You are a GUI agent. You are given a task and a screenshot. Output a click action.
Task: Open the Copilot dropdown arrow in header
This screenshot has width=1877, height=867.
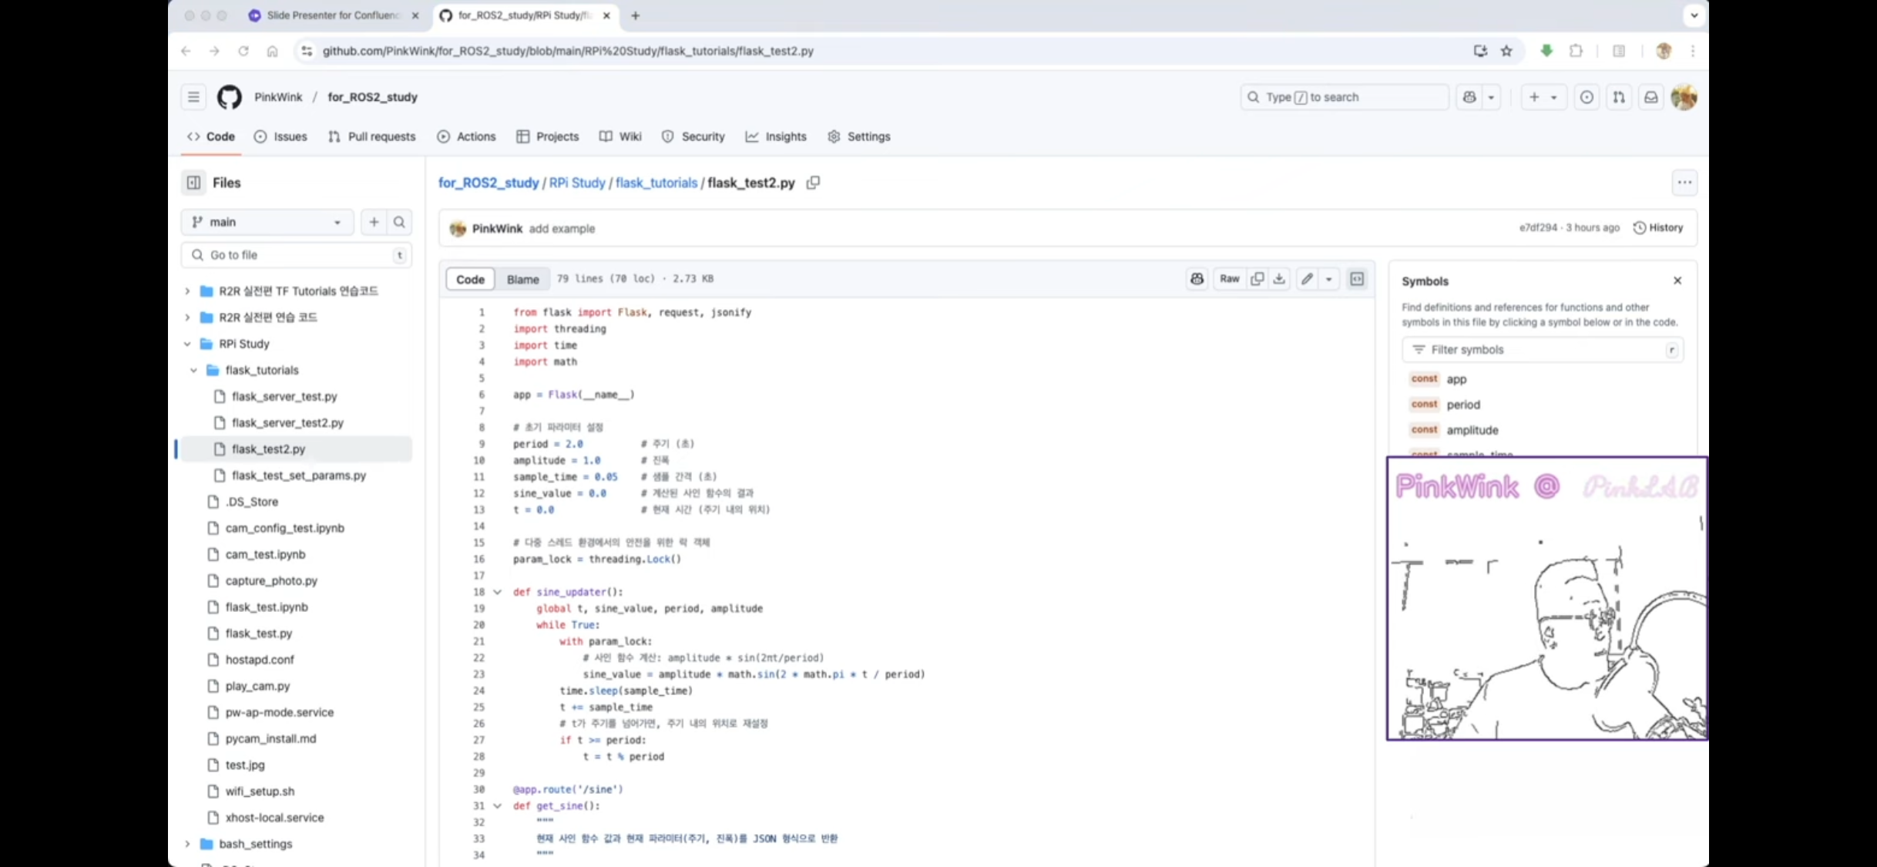[1491, 97]
